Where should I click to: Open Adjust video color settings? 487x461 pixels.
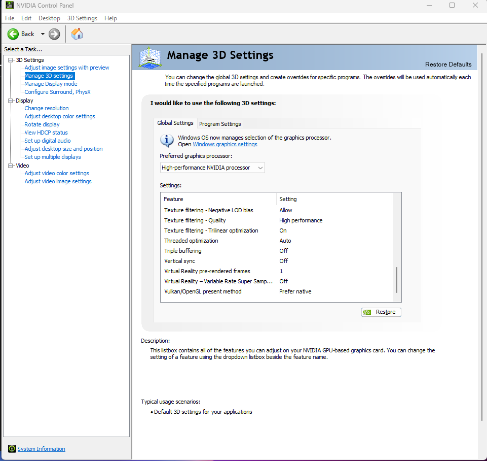tap(57, 173)
